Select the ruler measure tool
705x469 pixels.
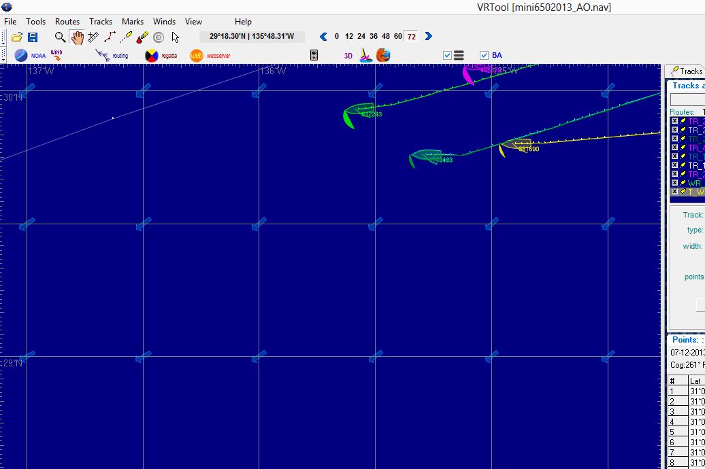click(93, 37)
